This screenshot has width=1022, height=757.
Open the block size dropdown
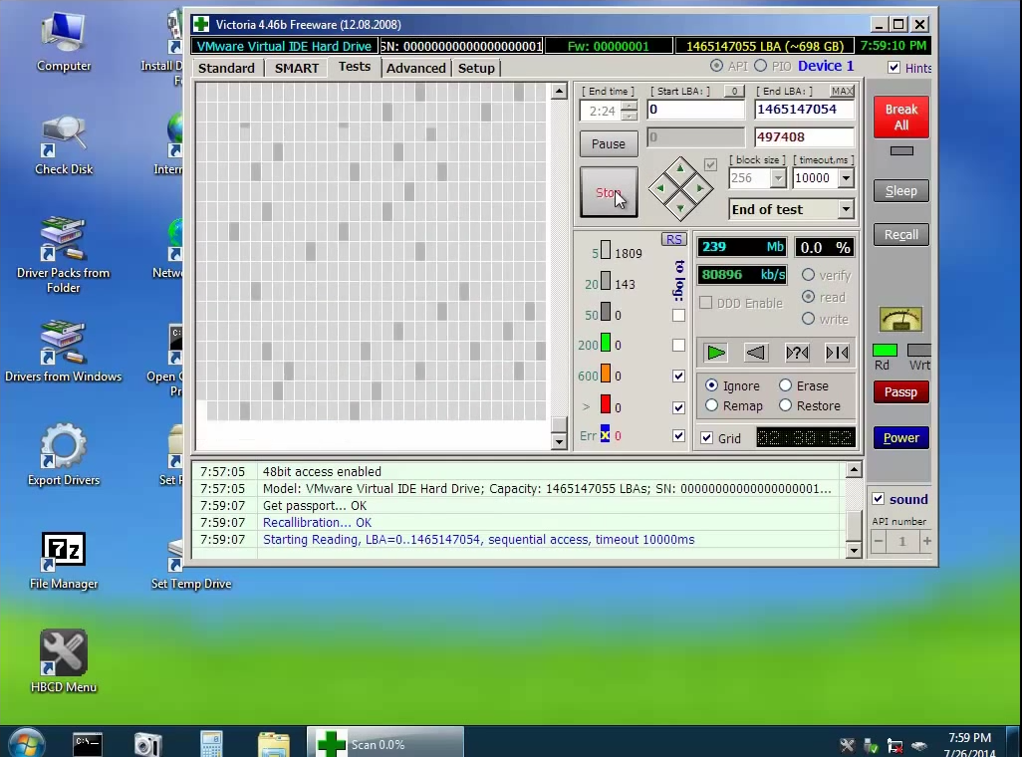pos(778,178)
